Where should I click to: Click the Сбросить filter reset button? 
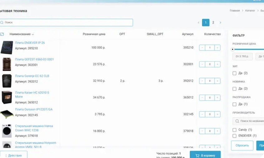[x=242, y=146]
